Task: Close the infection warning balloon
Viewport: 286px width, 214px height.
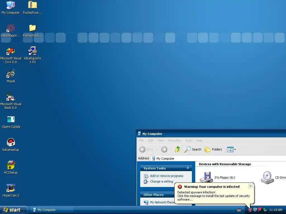Action: [x=251, y=186]
